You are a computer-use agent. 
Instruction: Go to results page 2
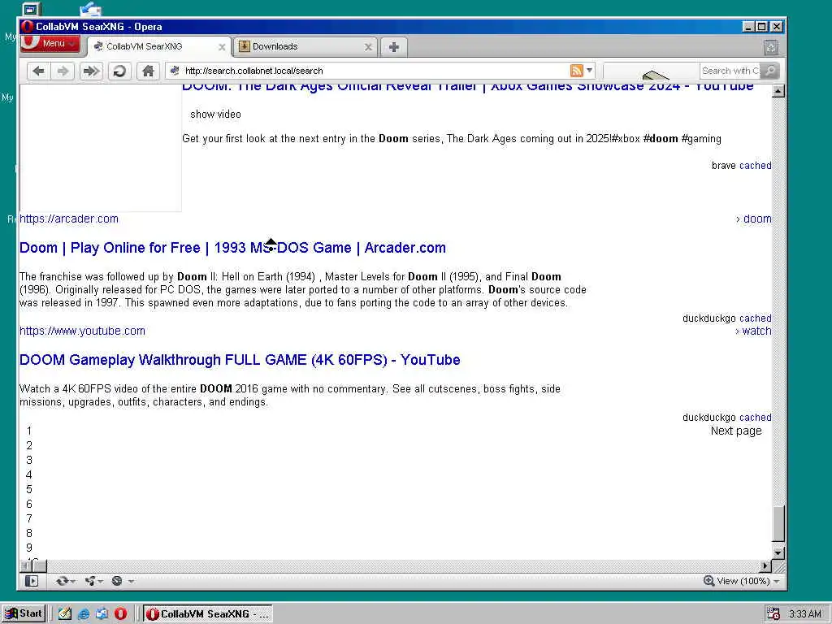coord(29,446)
